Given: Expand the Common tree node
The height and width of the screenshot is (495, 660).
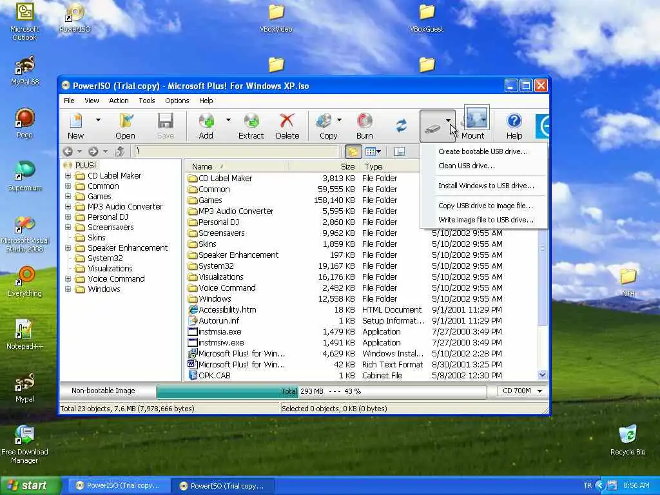Looking at the screenshot, I should pyautogui.click(x=68, y=186).
